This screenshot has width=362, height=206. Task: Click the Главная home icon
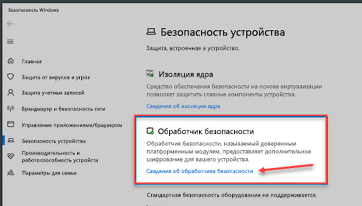[x=11, y=61]
